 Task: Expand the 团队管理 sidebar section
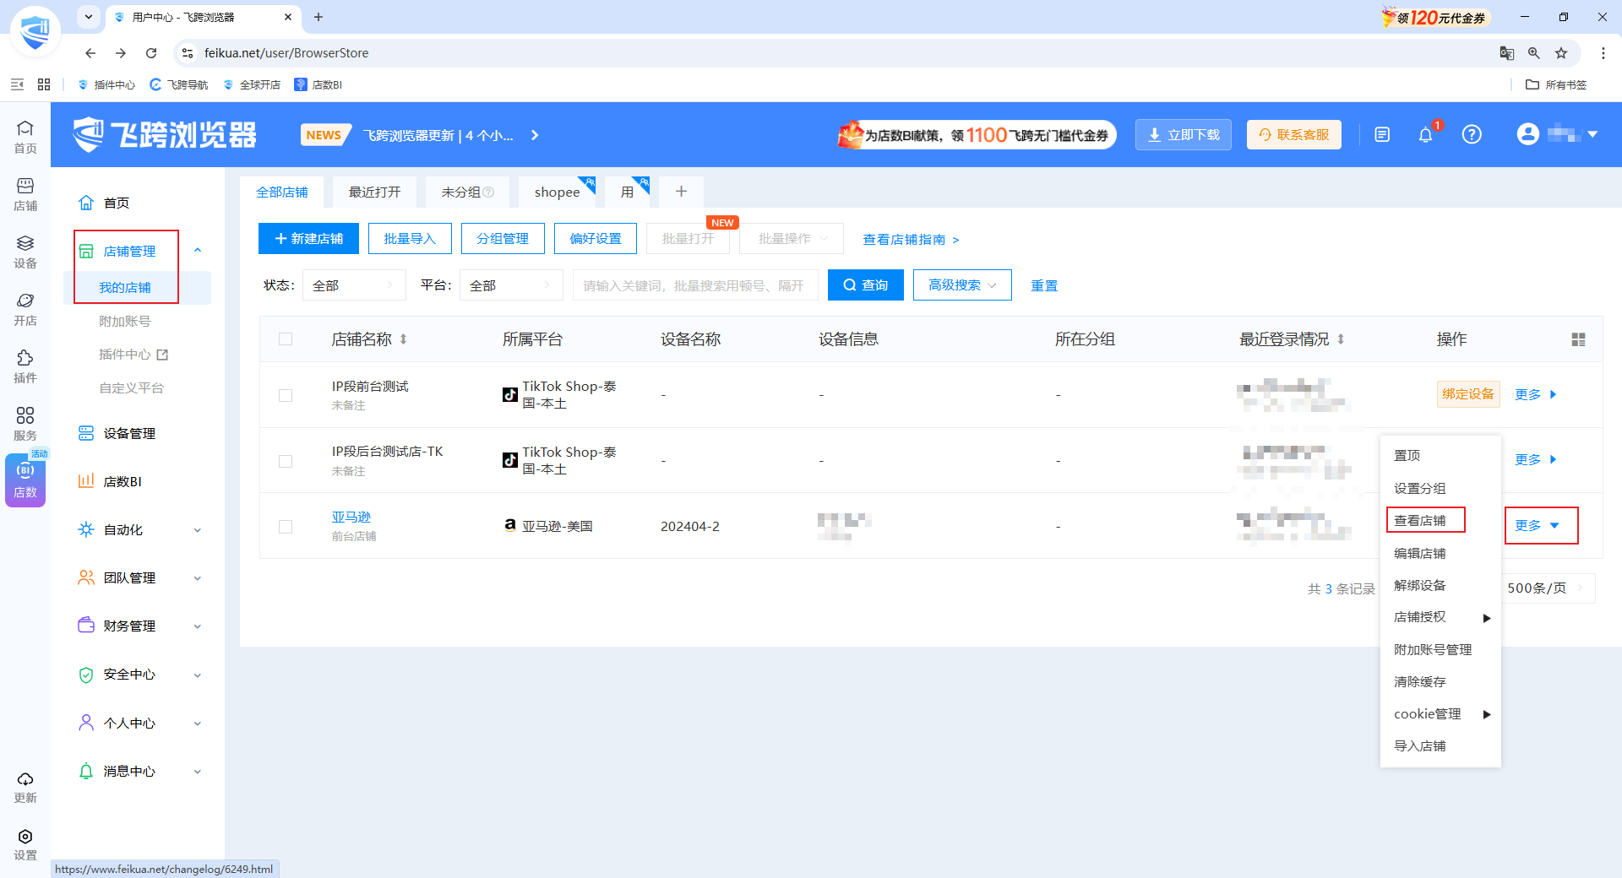(140, 578)
